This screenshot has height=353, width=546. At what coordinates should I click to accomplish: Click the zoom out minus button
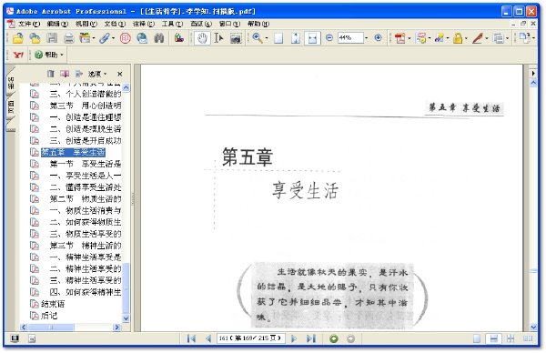click(329, 37)
